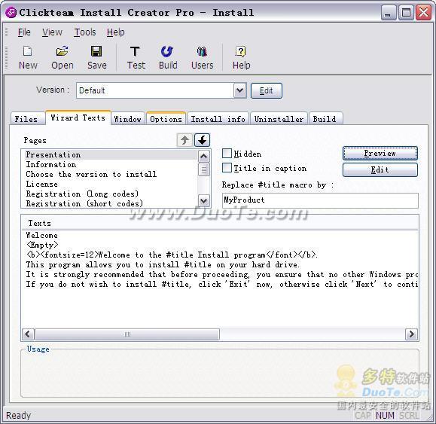Click the Preview button
The height and width of the screenshot is (424, 436).
pyautogui.click(x=380, y=153)
